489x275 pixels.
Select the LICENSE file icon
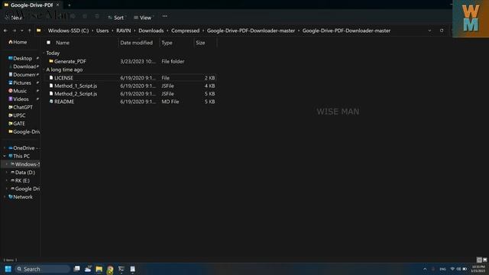coord(51,78)
